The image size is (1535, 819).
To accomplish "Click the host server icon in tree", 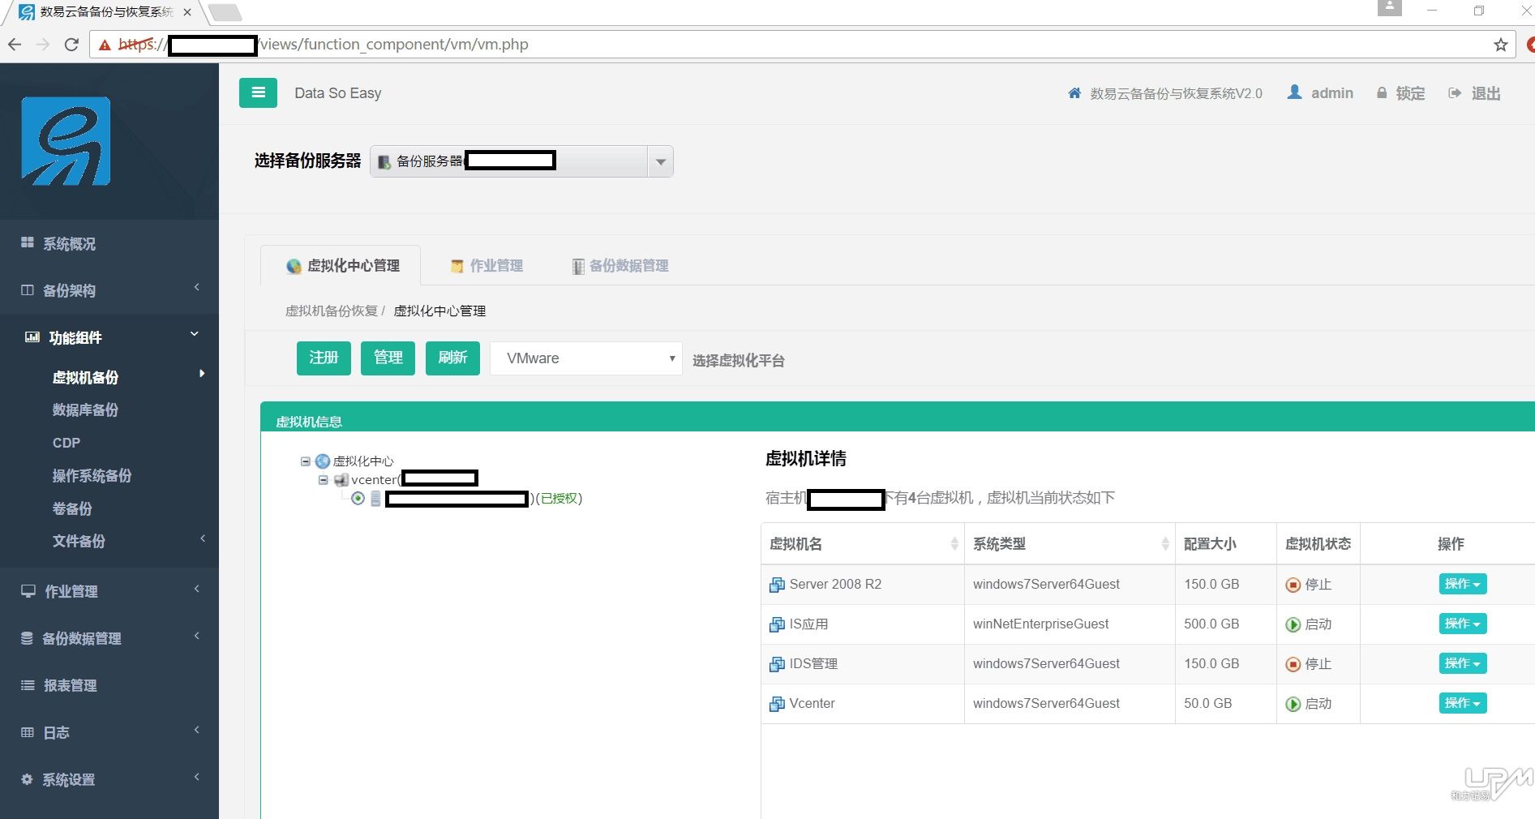I will pyautogui.click(x=375, y=499).
